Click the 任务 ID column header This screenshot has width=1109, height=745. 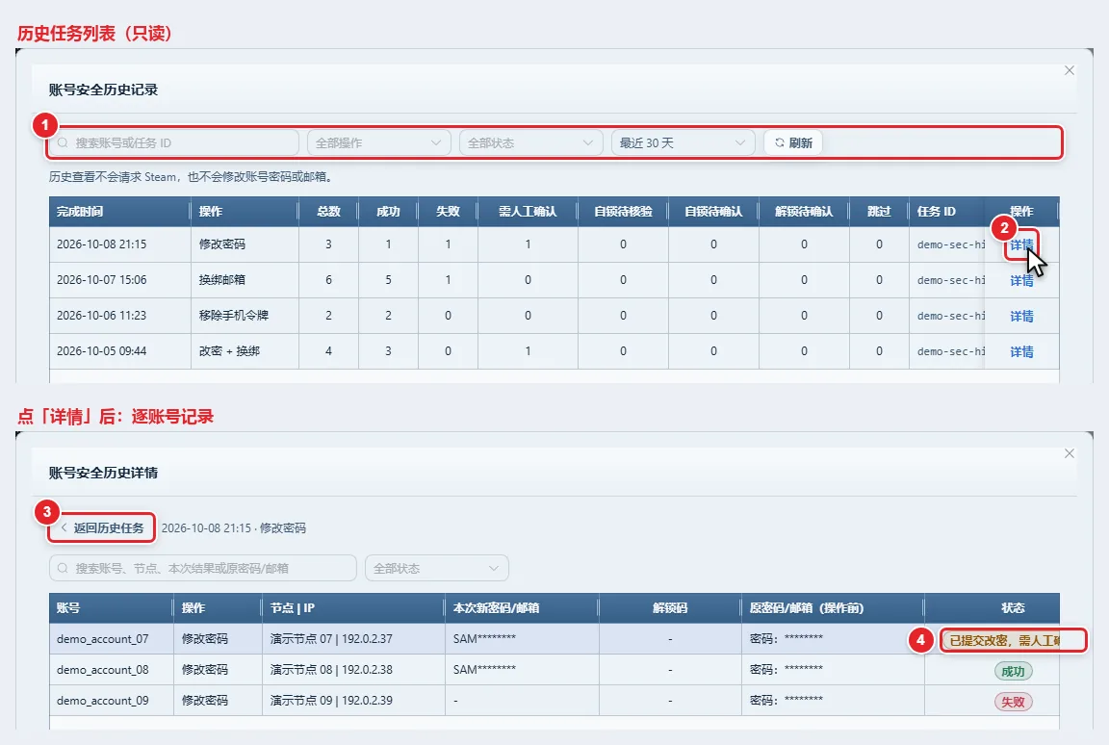[946, 212]
